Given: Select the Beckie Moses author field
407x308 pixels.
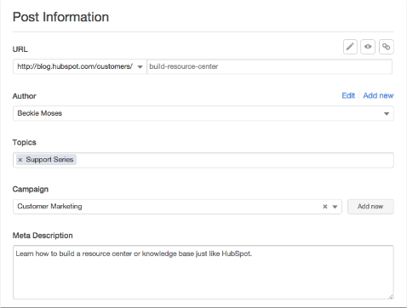Looking at the screenshot, I should (x=203, y=113).
